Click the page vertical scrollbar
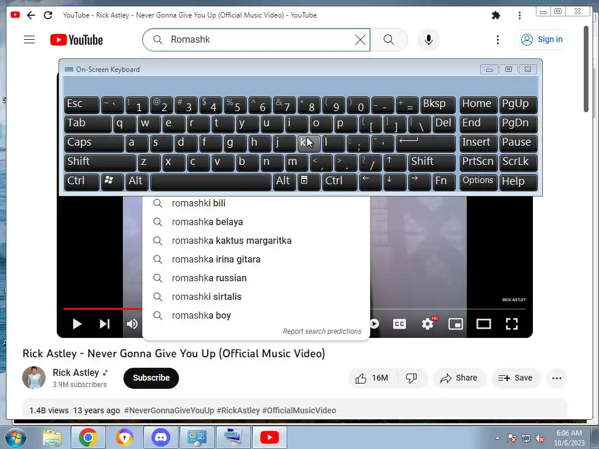599x449 pixels. [x=586, y=69]
